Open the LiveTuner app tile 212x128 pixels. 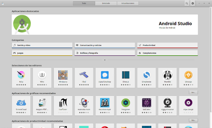click(x=63, y=106)
